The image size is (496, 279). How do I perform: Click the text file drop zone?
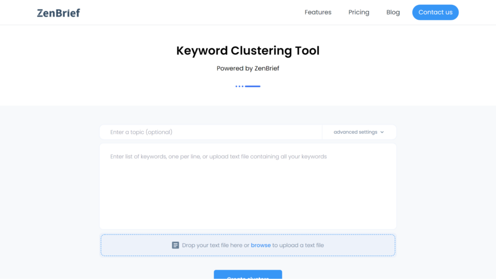[x=248, y=245]
